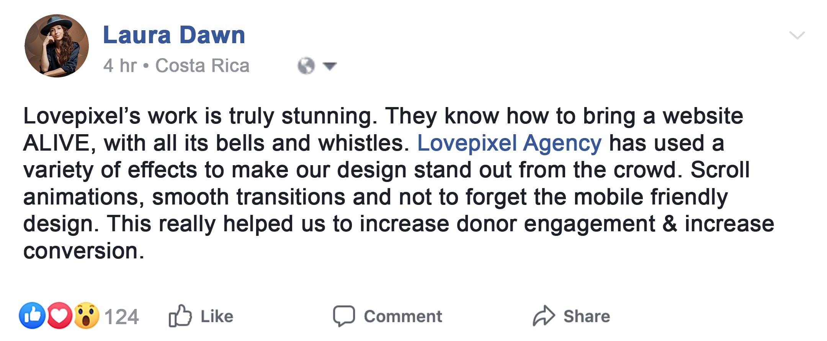Open the Lovepixel Agency page link

tap(509, 143)
